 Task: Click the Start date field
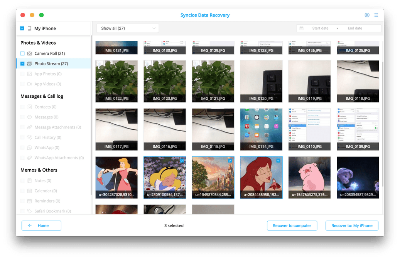(321, 28)
